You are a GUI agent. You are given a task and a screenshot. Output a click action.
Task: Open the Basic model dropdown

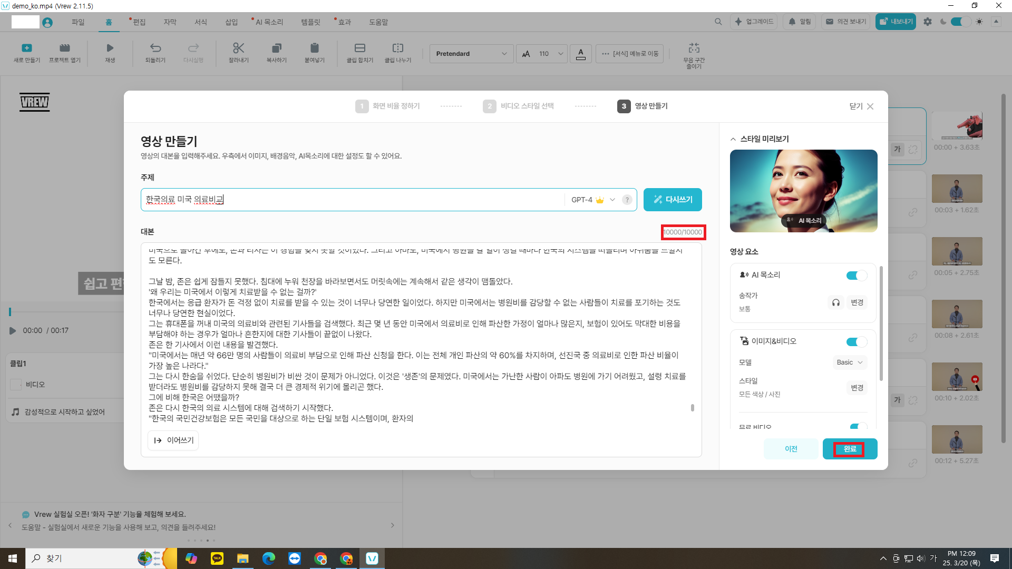pyautogui.click(x=850, y=362)
